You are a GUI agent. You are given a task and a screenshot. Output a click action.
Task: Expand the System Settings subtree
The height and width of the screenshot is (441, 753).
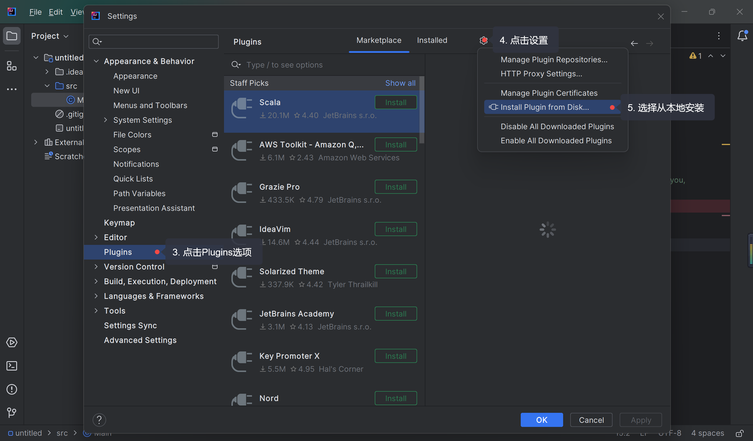pyautogui.click(x=106, y=120)
